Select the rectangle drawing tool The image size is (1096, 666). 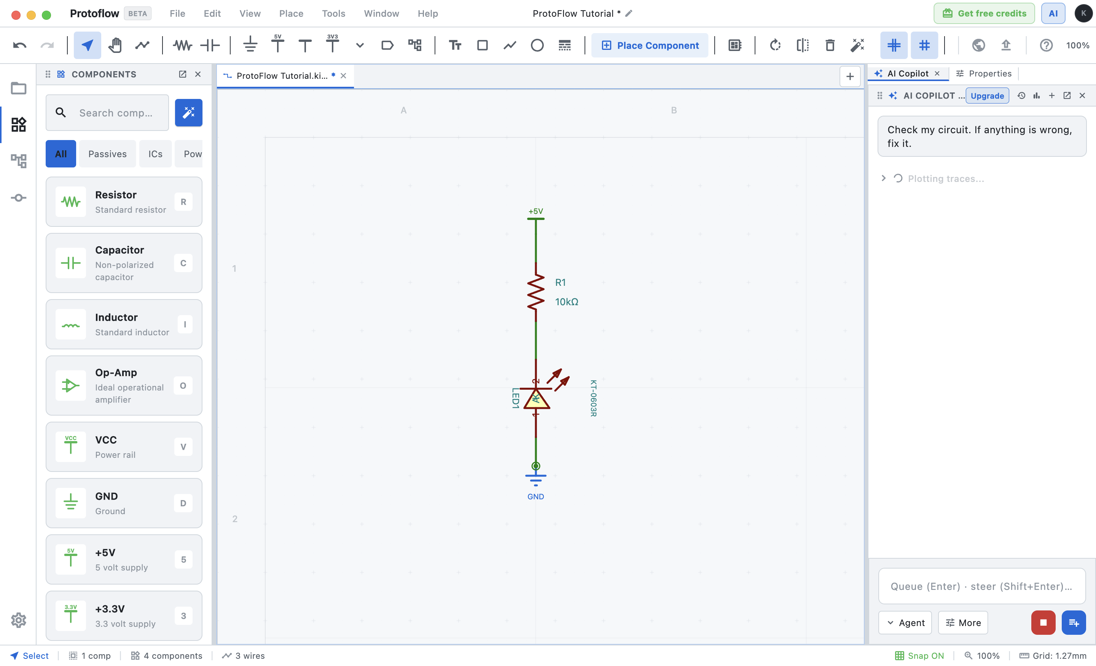(x=482, y=45)
